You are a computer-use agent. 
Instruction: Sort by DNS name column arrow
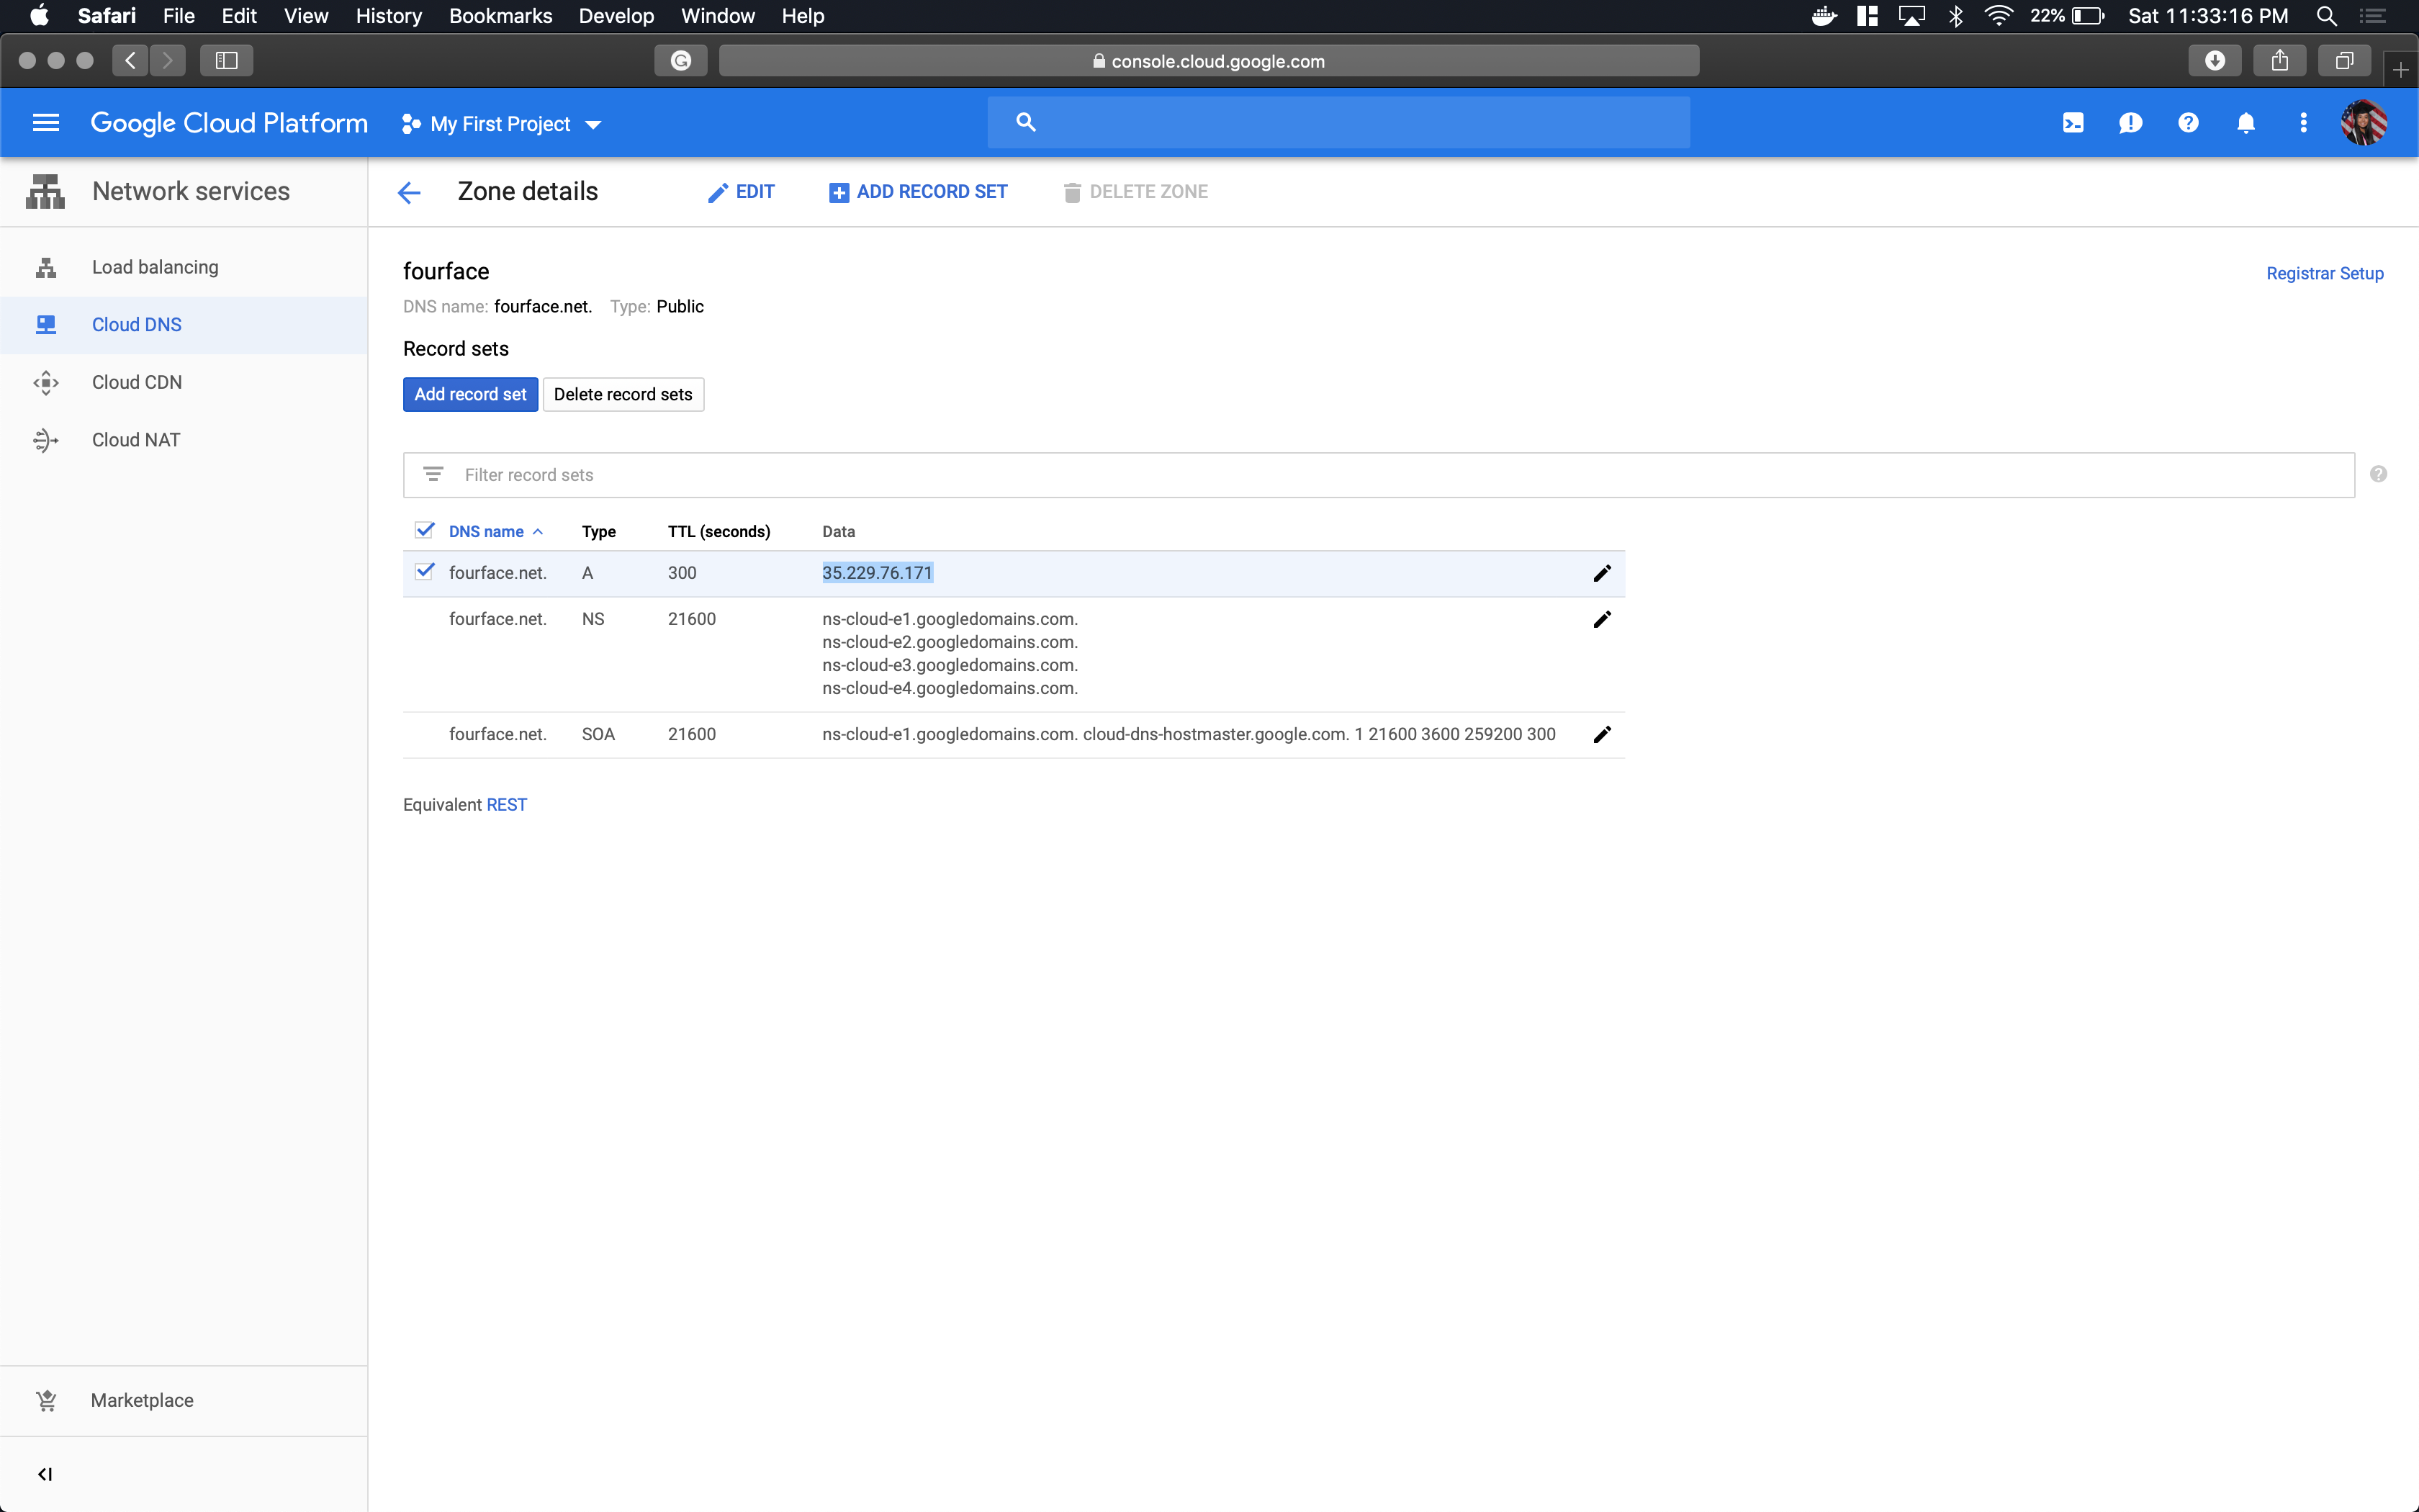(538, 532)
